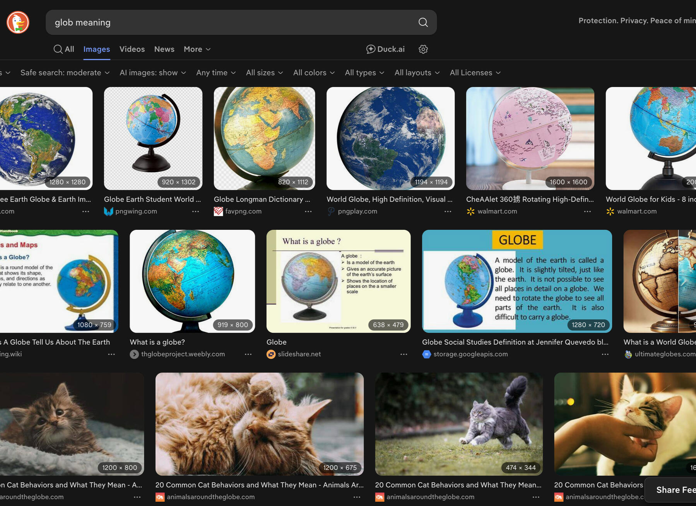Open the GLOBE definition slide thumbnail

(x=517, y=281)
